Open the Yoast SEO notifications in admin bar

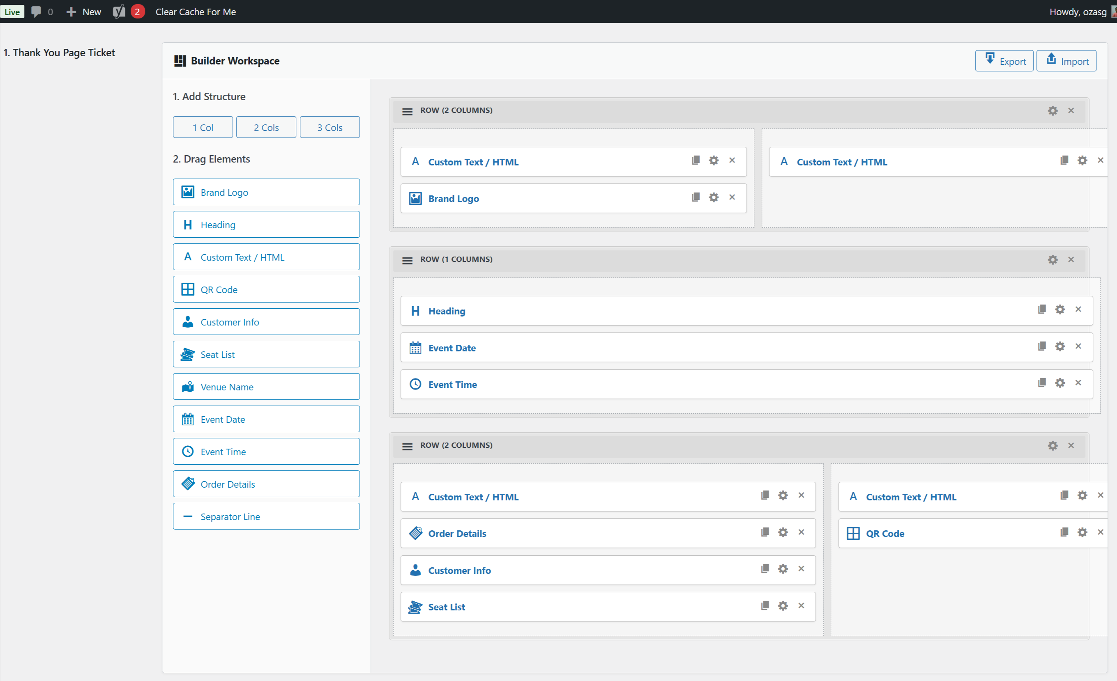(x=127, y=12)
